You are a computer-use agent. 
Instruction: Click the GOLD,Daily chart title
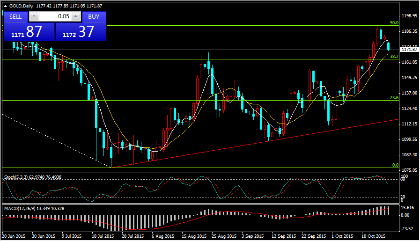pos(21,6)
